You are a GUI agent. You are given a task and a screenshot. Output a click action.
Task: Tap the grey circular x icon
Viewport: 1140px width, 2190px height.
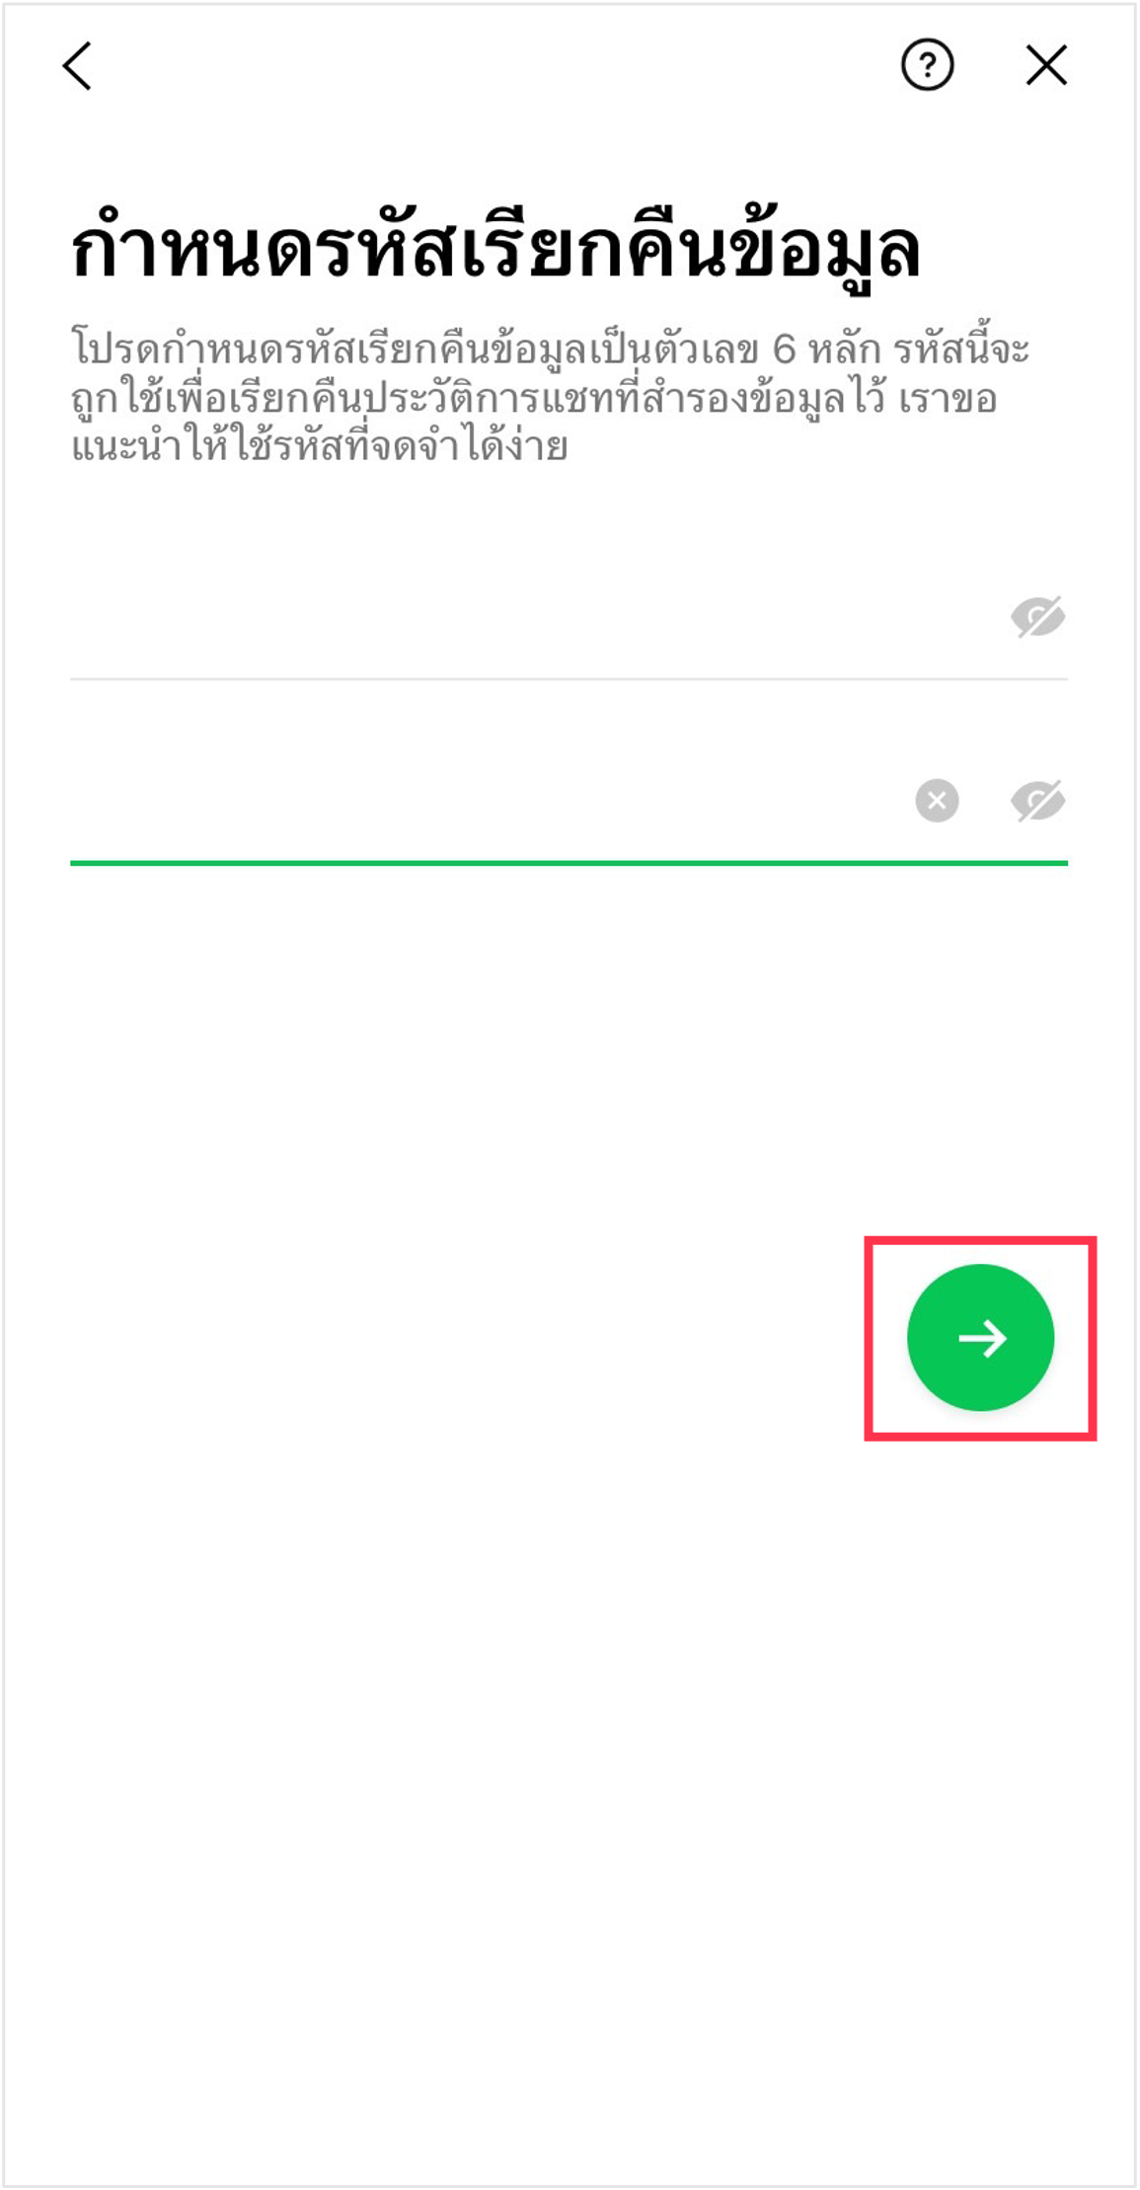[x=937, y=800]
